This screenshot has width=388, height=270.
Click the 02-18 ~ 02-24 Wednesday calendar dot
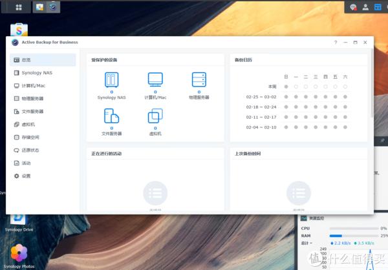tap(316, 107)
